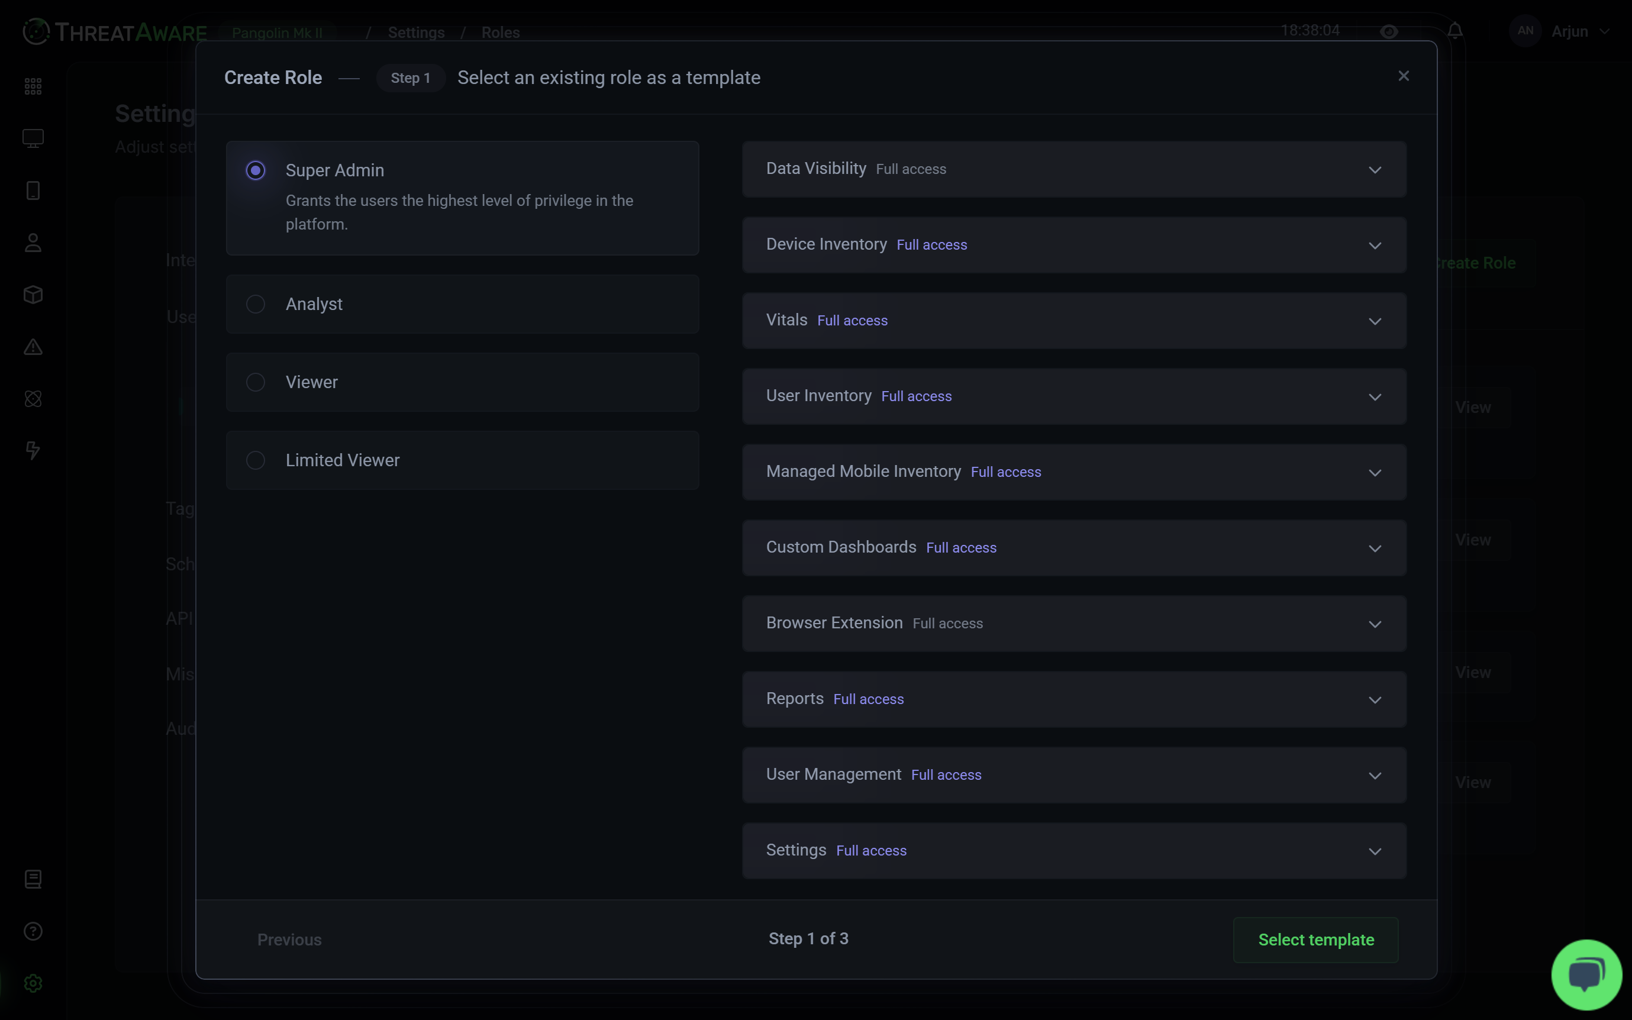Open the Arjun user account menu

[1569, 32]
